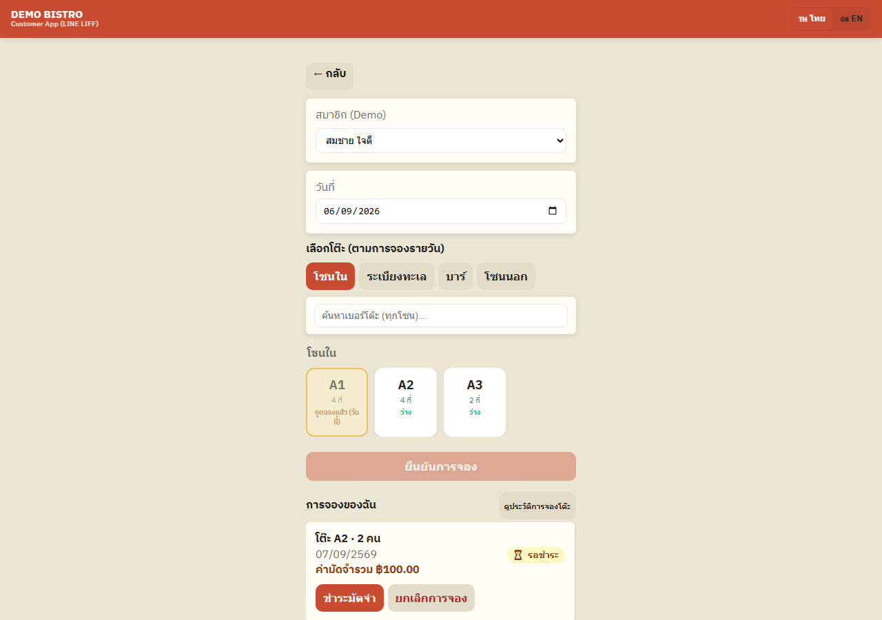Open the member dropdown showing สมชาย ใจดี
Image resolution: width=882 pixels, height=620 pixels.
click(441, 141)
